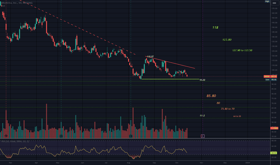The image size is (280, 165).
Task: Click the RSI 20.00 scale label
Action: (274, 157)
